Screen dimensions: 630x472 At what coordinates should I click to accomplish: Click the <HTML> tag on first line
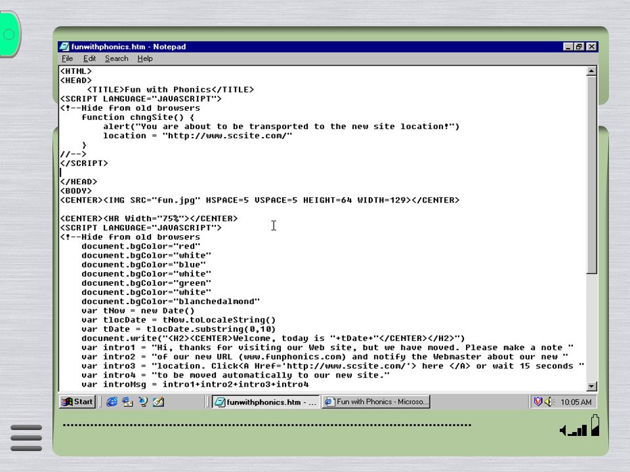tap(76, 71)
